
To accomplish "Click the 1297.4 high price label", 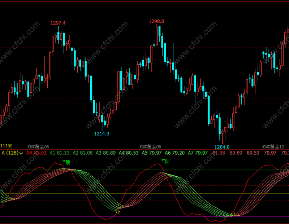I will (58, 23).
